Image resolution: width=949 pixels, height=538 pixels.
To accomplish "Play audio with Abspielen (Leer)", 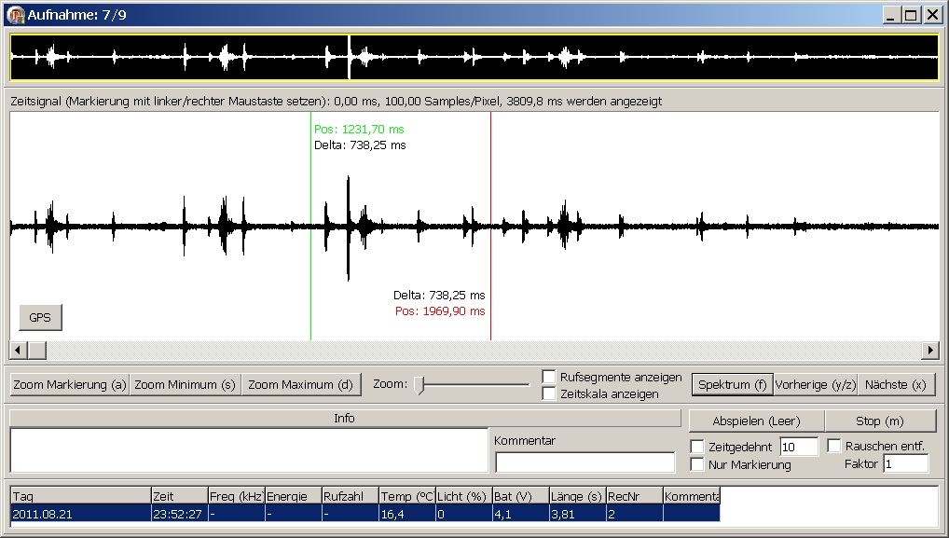I will pos(756,421).
